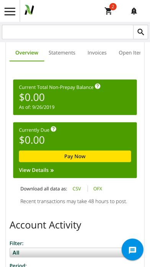The image size is (150, 267).
Task: Open the blue chat bubble
Action: coord(132,250)
